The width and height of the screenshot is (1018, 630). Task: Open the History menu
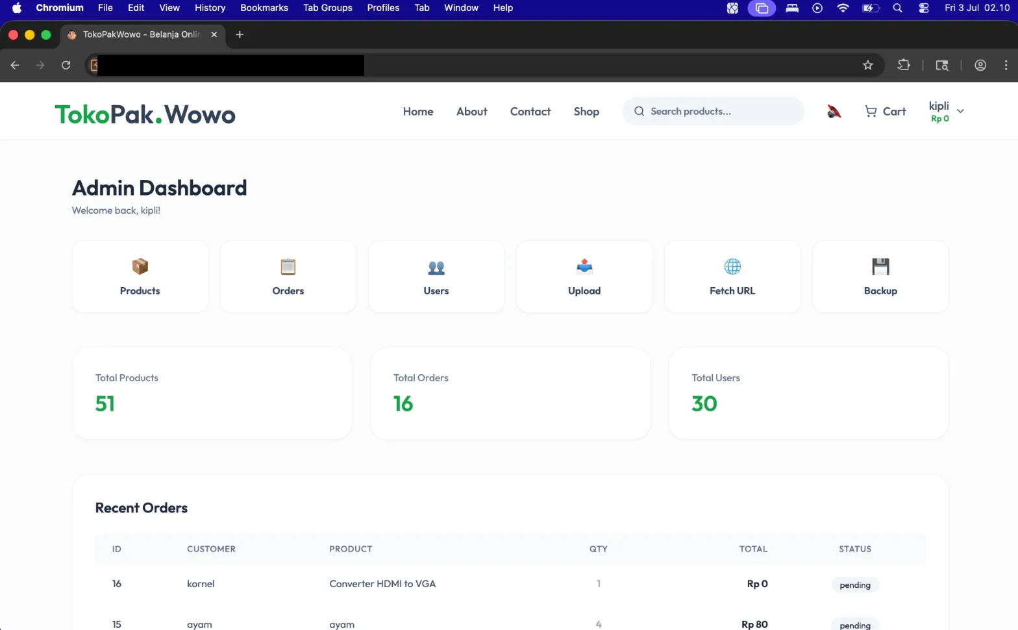pos(210,8)
